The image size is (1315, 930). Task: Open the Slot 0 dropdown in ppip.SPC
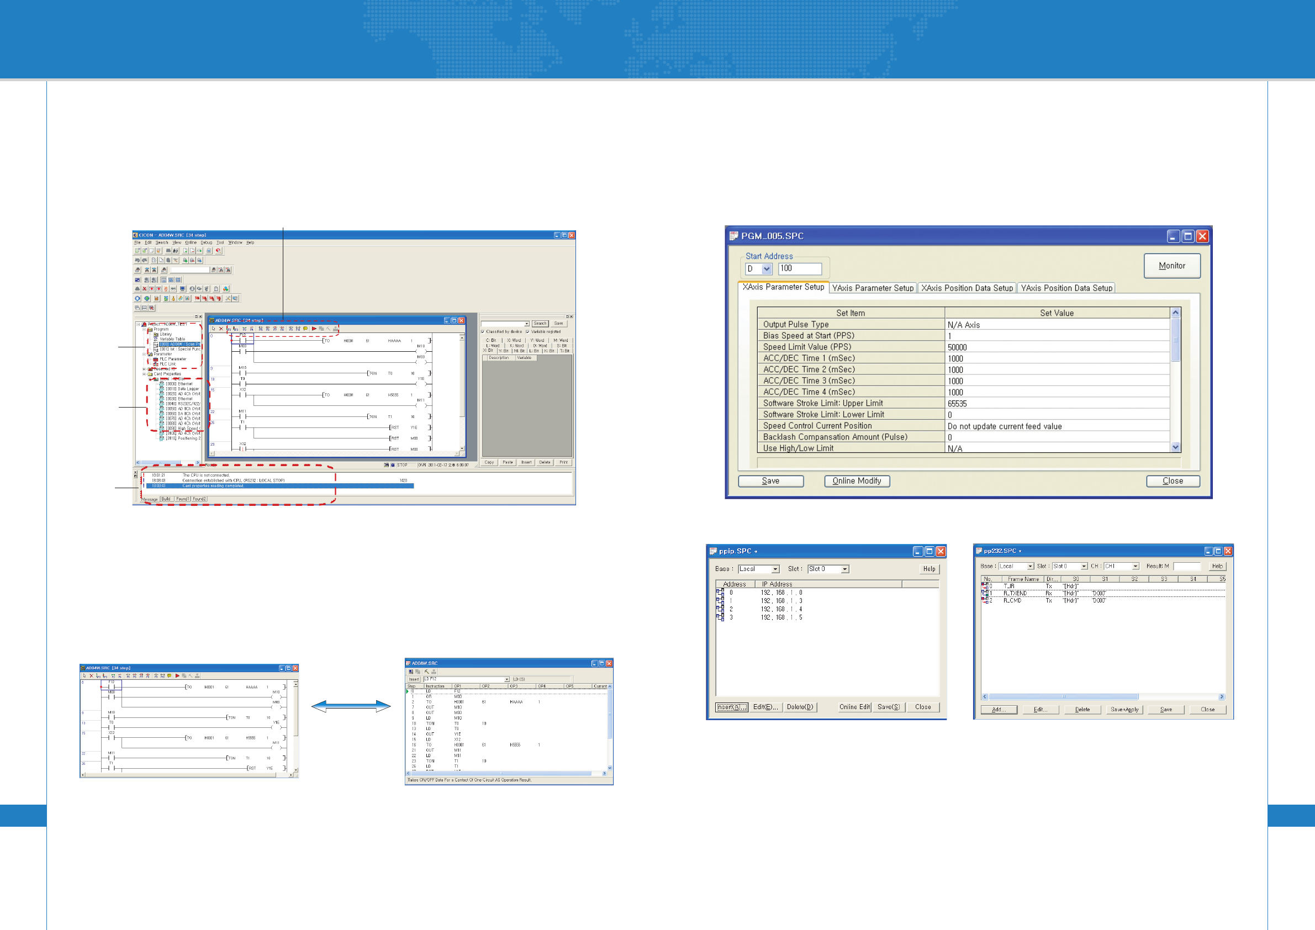click(845, 569)
